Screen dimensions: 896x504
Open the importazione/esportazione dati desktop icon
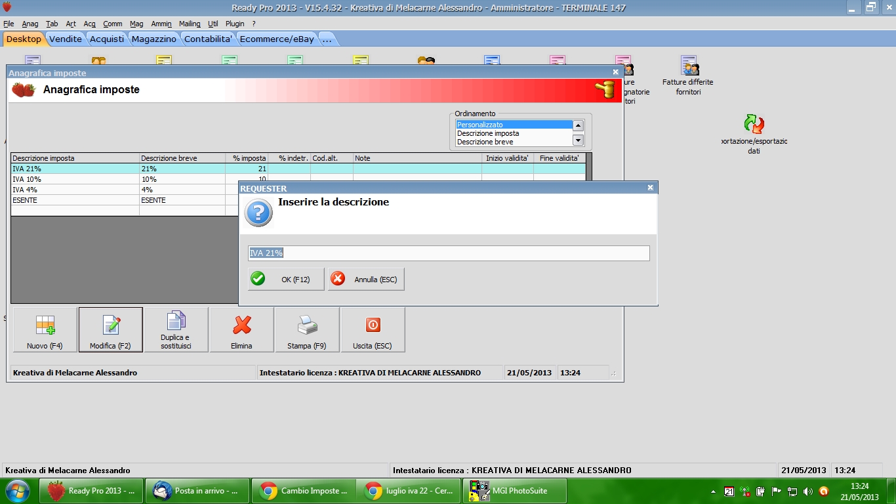click(x=754, y=135)
